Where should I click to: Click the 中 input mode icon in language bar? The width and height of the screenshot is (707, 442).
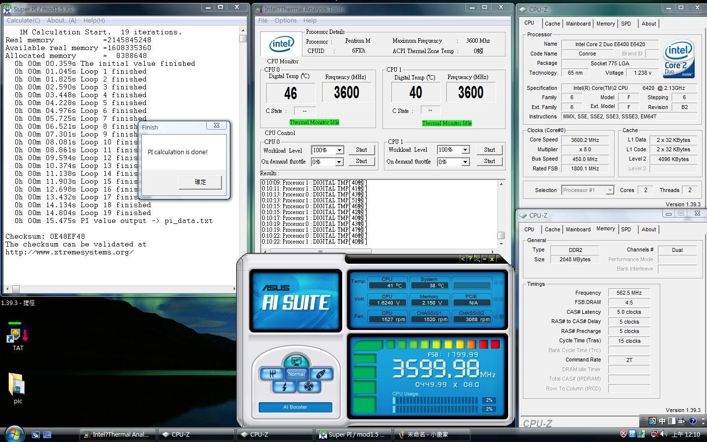[x=662, y=421]
